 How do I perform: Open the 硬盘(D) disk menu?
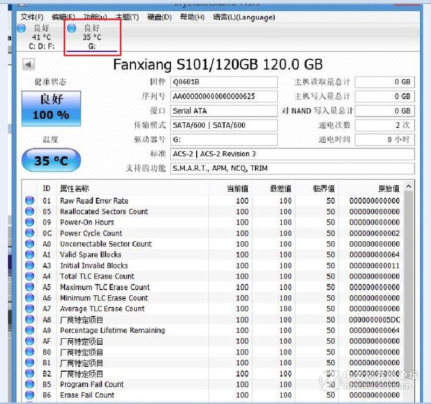click(x=158, y=17)
